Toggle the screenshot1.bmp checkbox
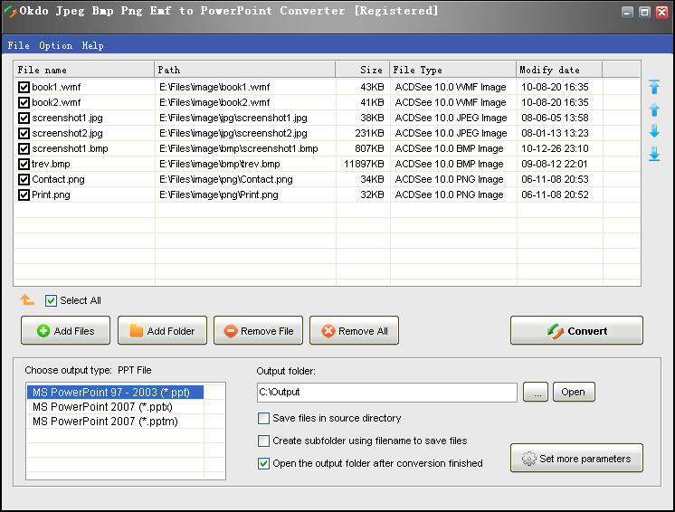This screenshot has width=675, height=512. [x=24, y=149]
